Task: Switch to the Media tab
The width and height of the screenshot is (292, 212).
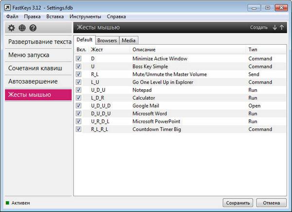Action: point(128,40)
